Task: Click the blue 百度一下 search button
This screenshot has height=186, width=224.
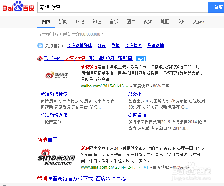Action: point(216,7)
